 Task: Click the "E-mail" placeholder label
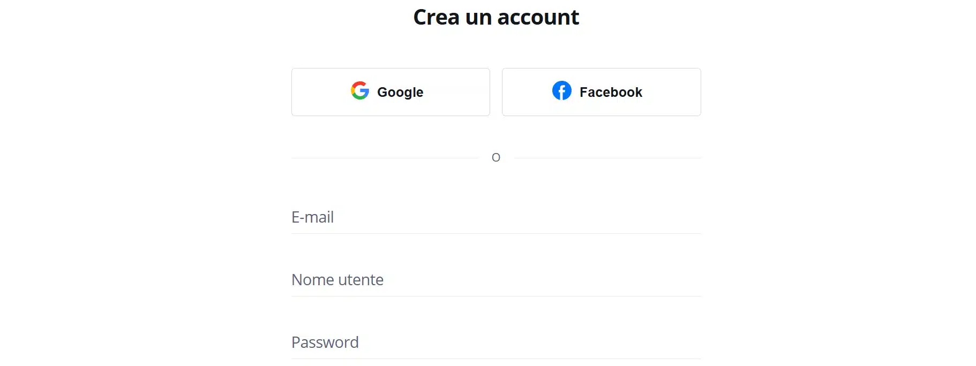point(312,217)
